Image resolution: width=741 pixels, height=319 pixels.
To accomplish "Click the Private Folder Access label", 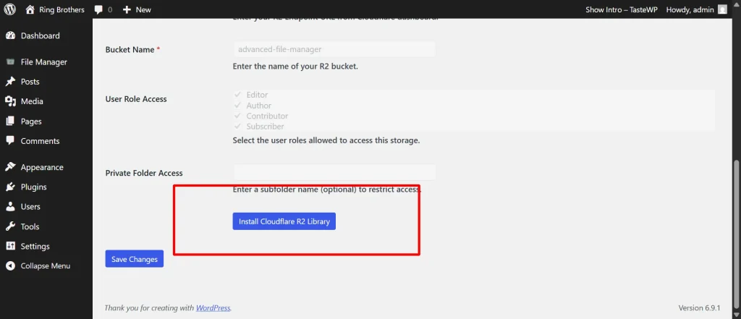I will coord(144,173).
